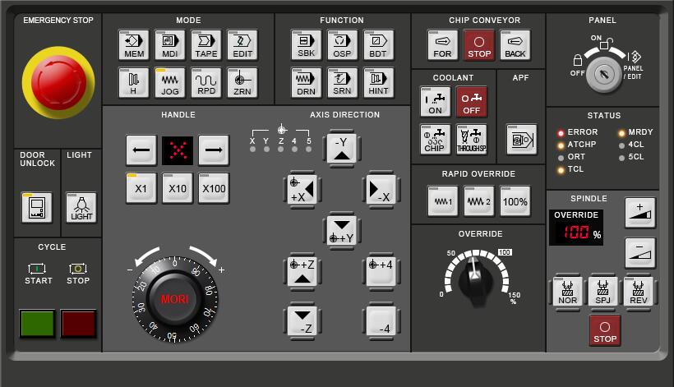This screenshot has height=387, width=674.
Task: Increase spindle override with plus button
Action: pos(640,213)
